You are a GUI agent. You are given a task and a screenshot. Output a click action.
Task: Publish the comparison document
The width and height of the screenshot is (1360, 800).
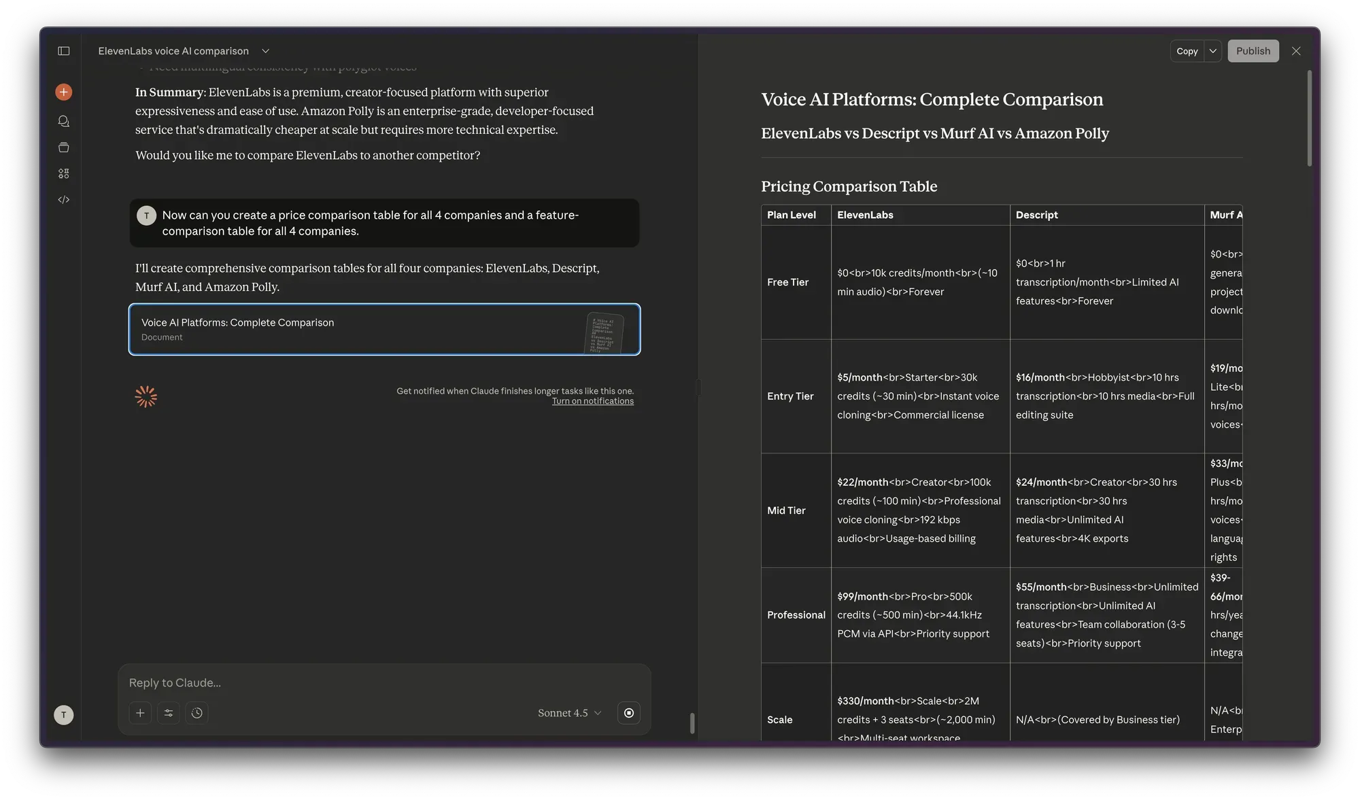coord(1253,51)
